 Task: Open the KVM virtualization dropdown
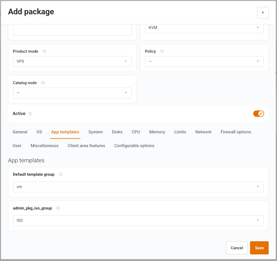[204, 28]
